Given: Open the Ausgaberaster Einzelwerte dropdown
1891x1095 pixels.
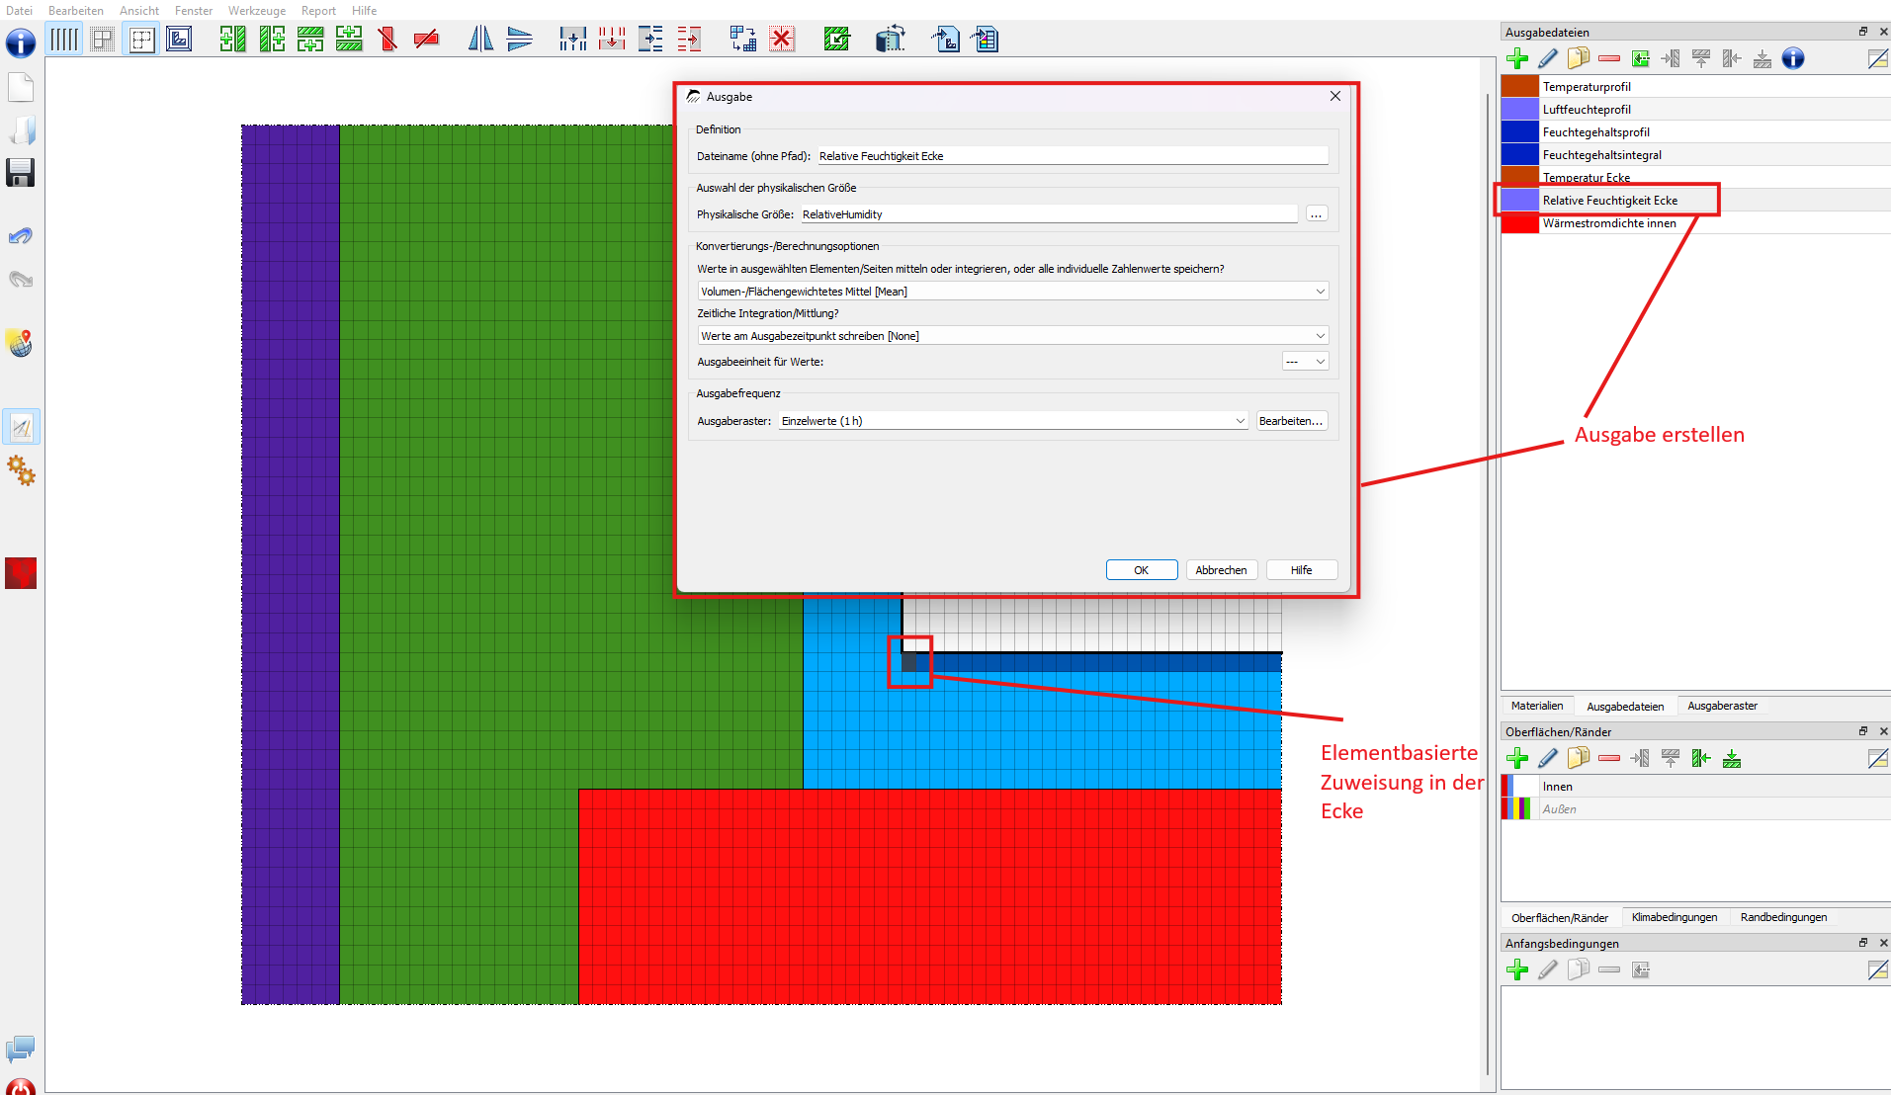Looking at the screenshot, I should pos(1013,421).
